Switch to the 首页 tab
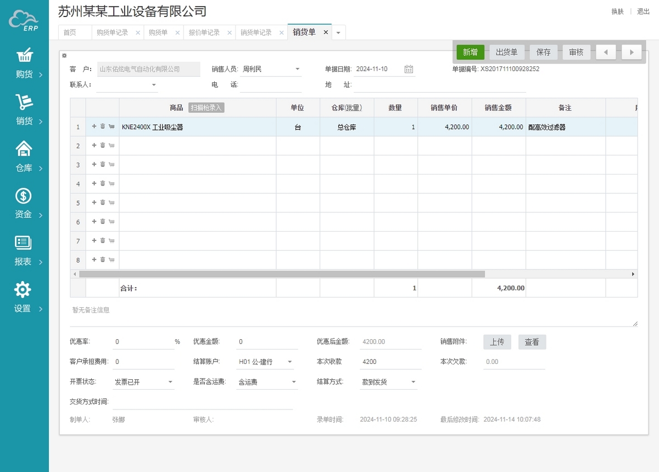The height and width of the screenshot is (472, 659). click(x=70, y=33)
